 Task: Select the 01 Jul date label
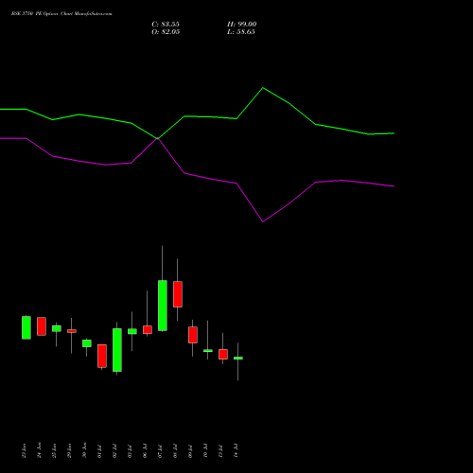(99, 450)
